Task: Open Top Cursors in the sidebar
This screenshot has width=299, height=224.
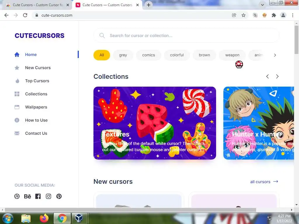Action: pyautogui.click(x=37, y=81)
